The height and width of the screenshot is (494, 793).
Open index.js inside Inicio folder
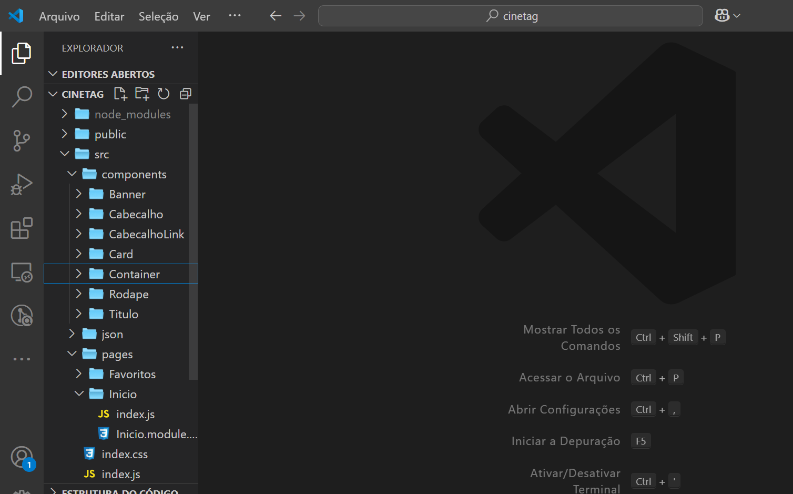point(121,414)
